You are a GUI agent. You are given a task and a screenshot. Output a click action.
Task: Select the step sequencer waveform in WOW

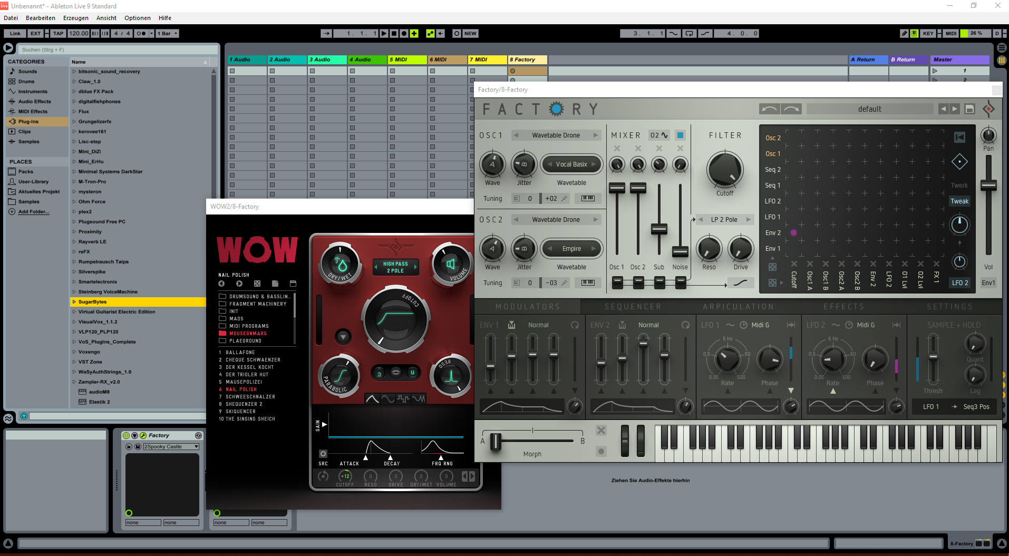(403, 399)
